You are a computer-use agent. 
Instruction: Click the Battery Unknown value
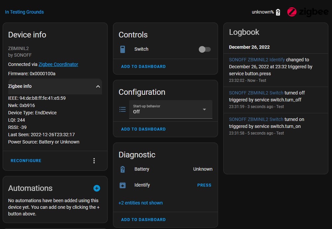click(x=203, y=169)
